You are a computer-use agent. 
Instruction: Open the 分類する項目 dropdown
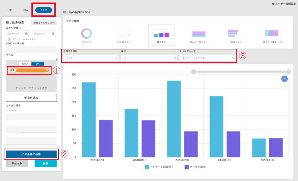(91, 58)
